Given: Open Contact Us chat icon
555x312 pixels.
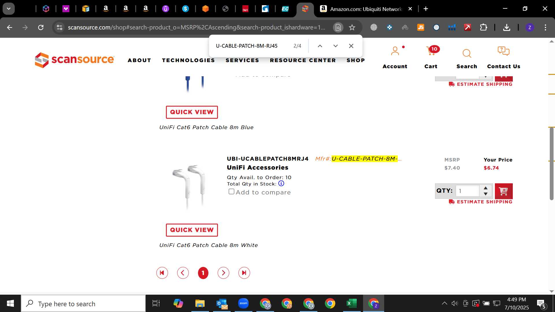Looking at the screenshot, I should coord(503,51).
